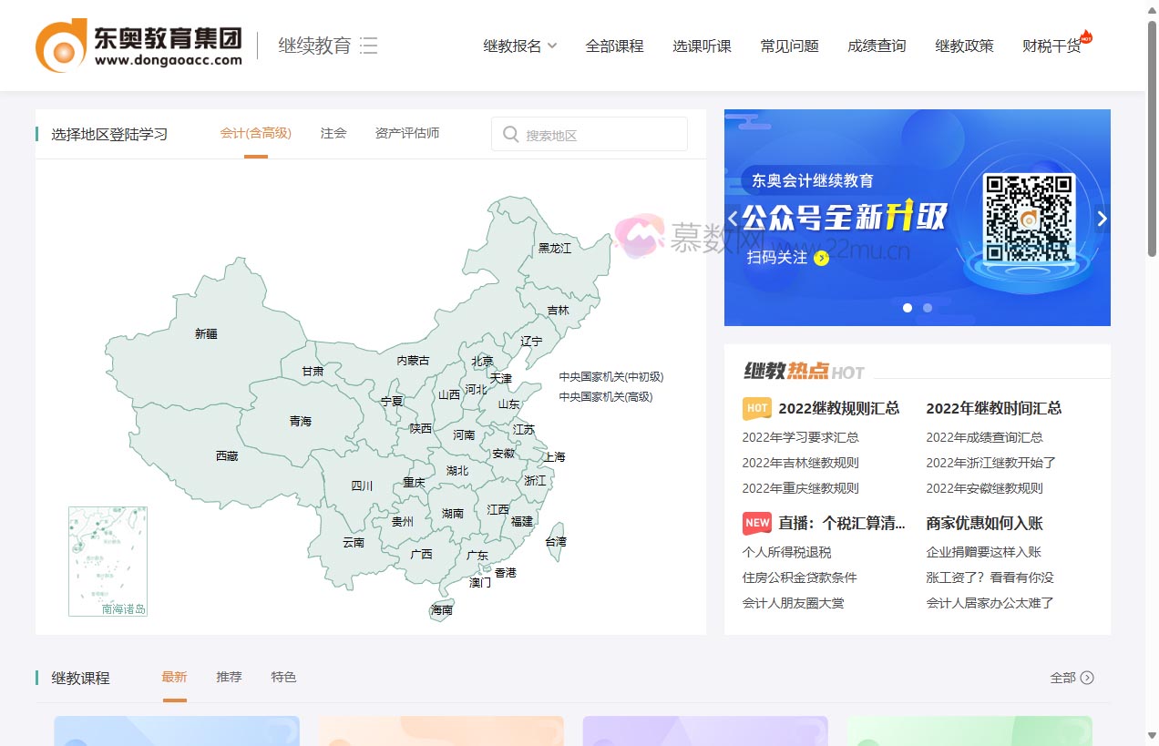Click the Dongao circular logo icon
The width and height of the screenshot is (1159, 746).
point(62,45)
